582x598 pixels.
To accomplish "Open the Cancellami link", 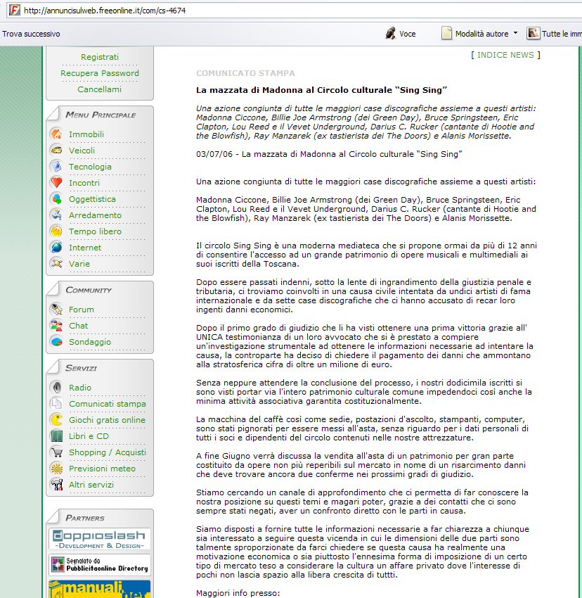I will 100,89.
